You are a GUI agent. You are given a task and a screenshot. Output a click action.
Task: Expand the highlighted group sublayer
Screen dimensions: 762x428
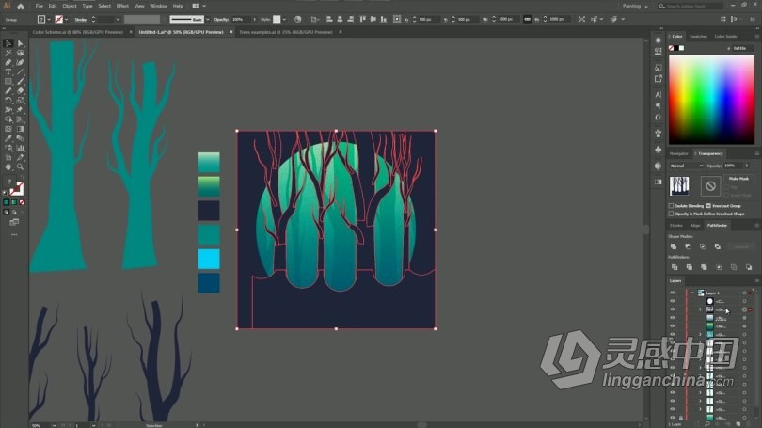700,309
